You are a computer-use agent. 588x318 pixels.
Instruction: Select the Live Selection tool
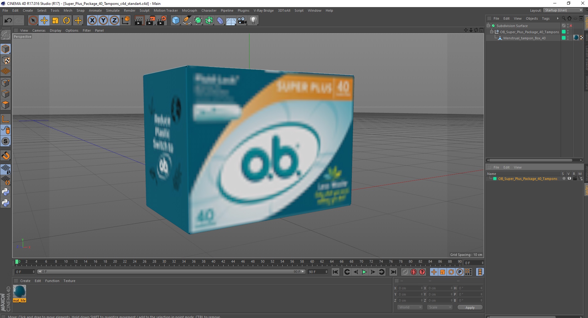(x=33, y=21)
